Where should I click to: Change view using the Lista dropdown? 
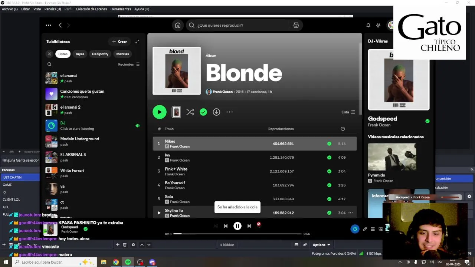tap(348, 112)
